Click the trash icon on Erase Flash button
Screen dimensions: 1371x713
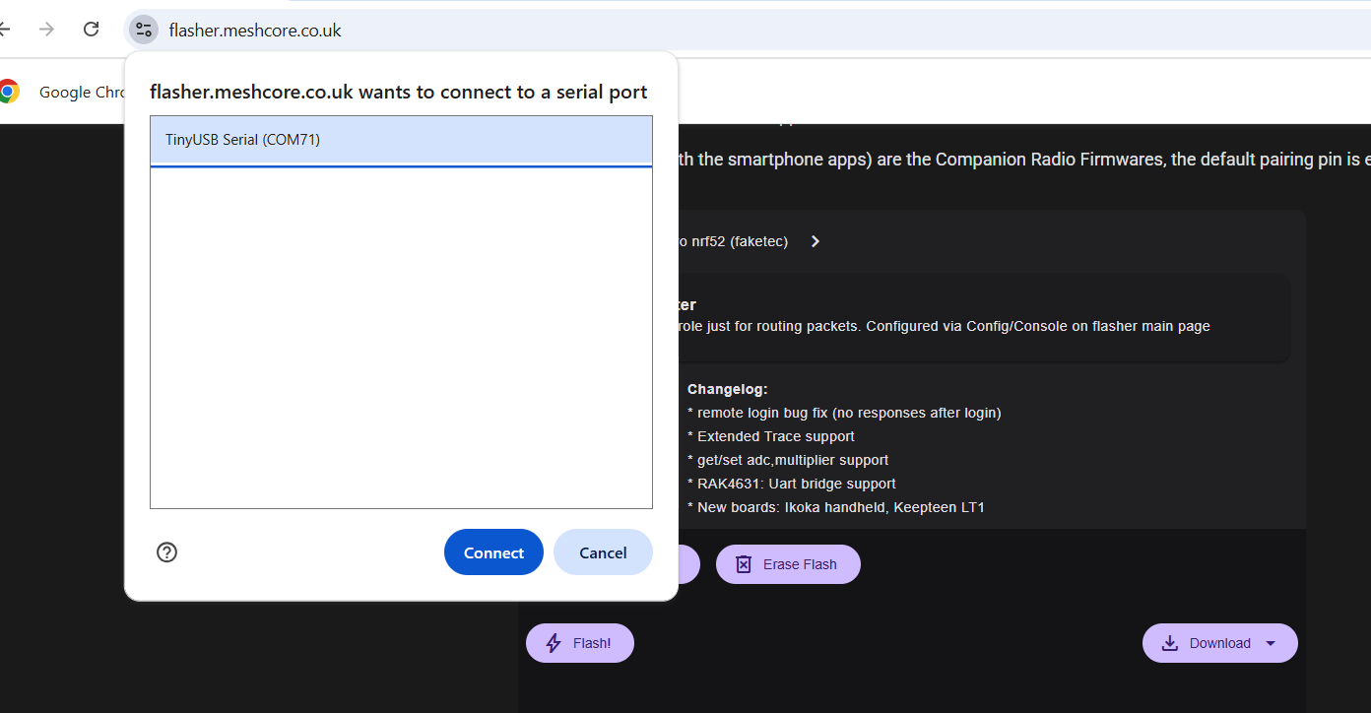tap(744, 563)
